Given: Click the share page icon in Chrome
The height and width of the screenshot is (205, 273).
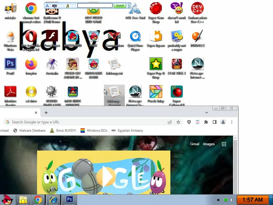Looking at the screenshot, I should [x=170, y=122].
